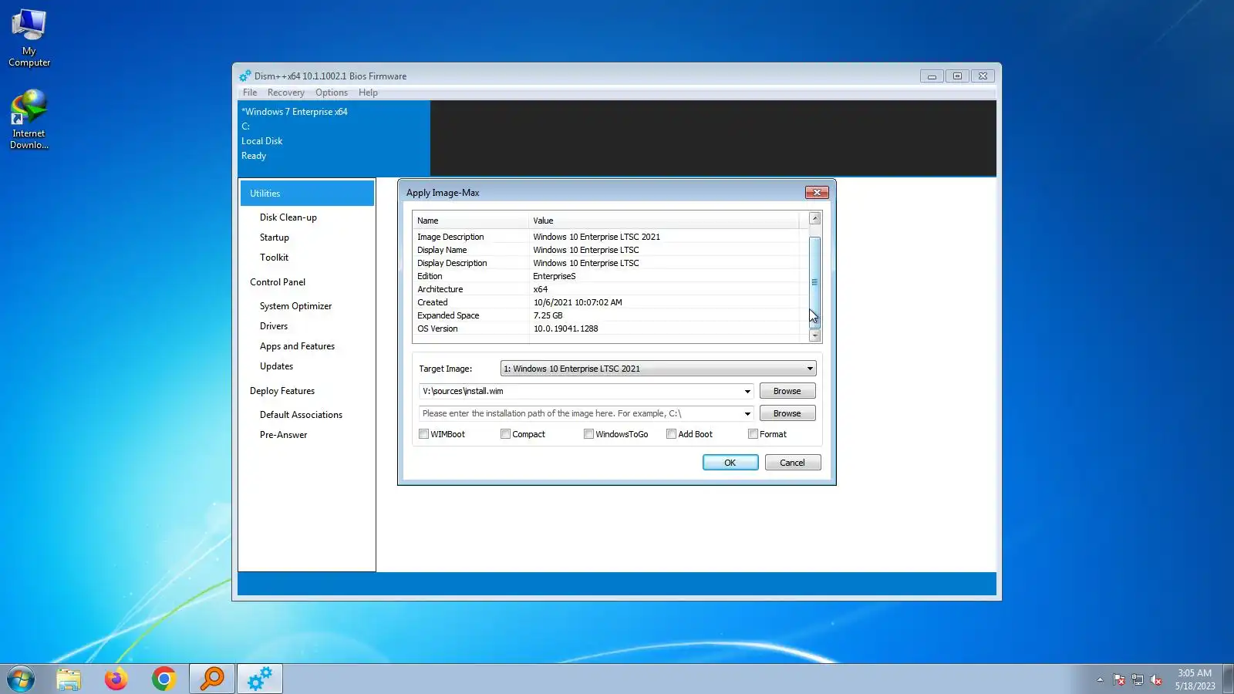The width and height of the screenshot is (1234, 694).
Task: Click the image info scrollbar down arrow
Action: tap(814, 335)
